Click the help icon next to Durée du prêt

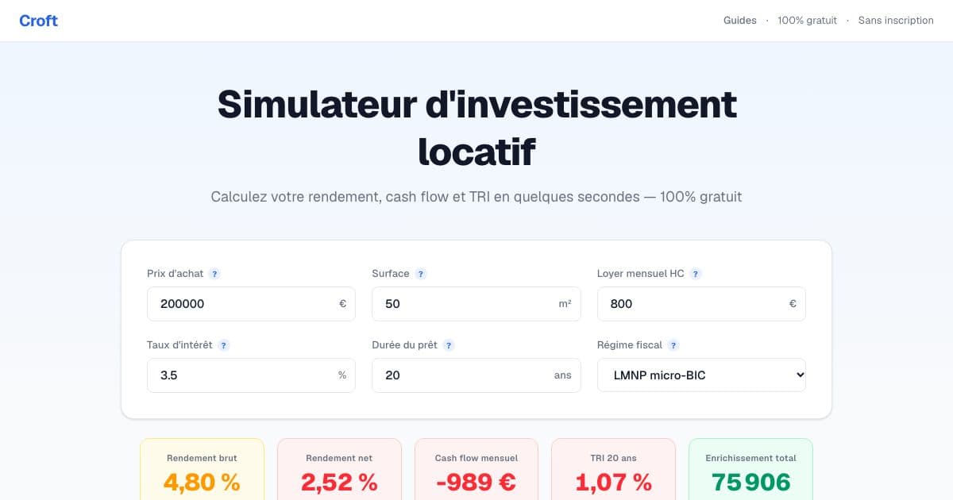pyautogui.click(x=449, y=345)
